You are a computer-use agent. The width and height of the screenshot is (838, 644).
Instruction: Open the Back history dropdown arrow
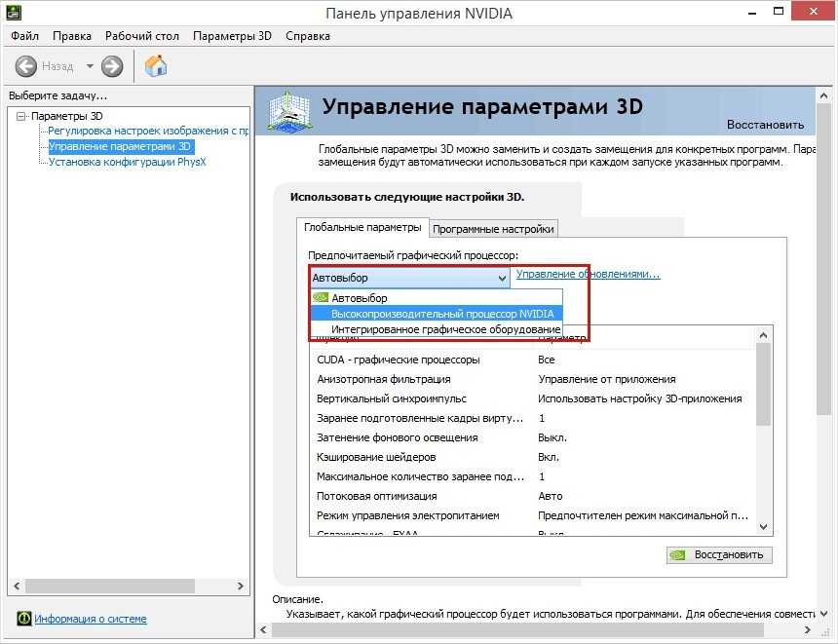90,66
